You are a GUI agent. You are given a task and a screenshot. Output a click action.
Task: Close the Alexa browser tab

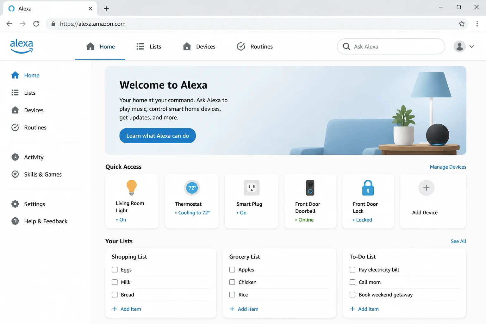tap(90, 9)
